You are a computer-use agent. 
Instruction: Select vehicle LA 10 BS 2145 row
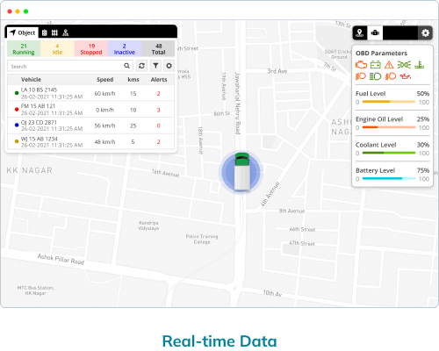[91, 93]
